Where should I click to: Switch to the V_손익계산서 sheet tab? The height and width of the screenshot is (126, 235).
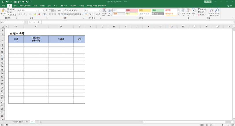[18, 122]
